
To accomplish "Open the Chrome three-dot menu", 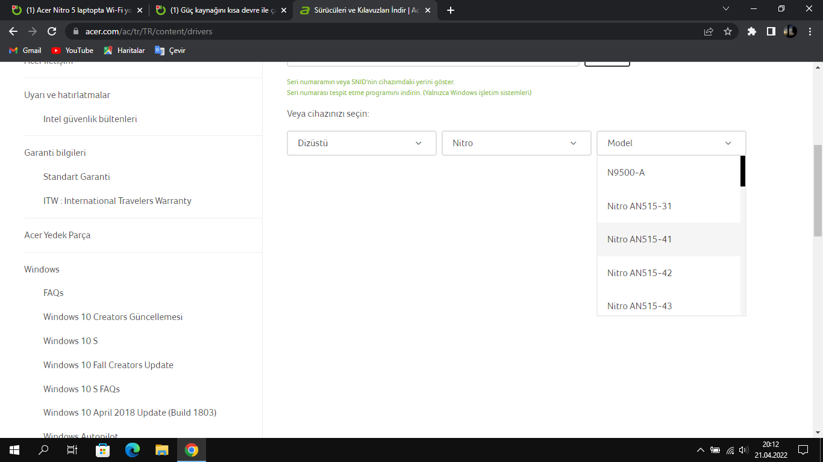I will tap(809, 31).
